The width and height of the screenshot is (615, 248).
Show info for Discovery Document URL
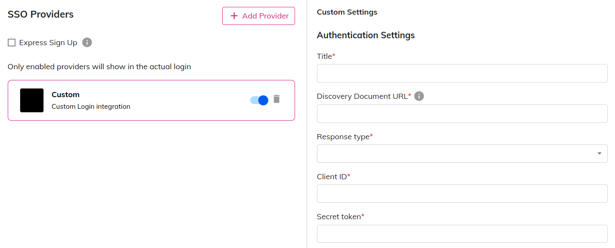click(419, 96)
